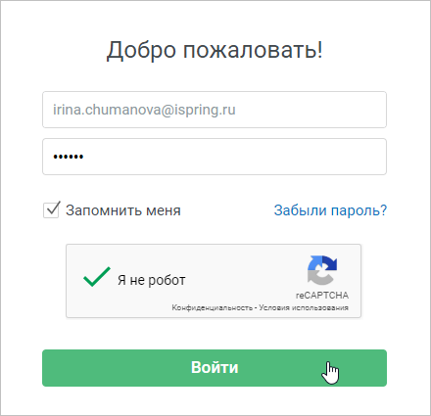Open the Забыли пароль? link
Image resolution: width=431 pixels, height=416 pixels.
point(330,210)
